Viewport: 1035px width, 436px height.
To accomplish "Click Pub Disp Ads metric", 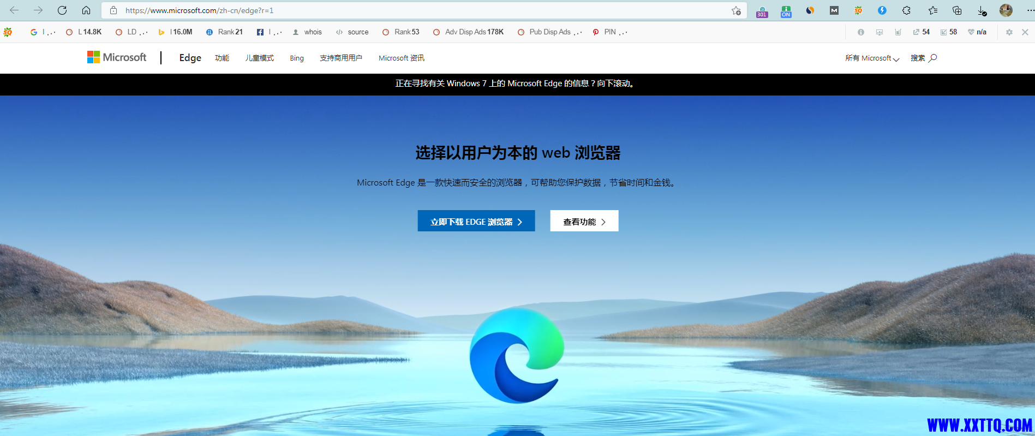I will point(549,32).
